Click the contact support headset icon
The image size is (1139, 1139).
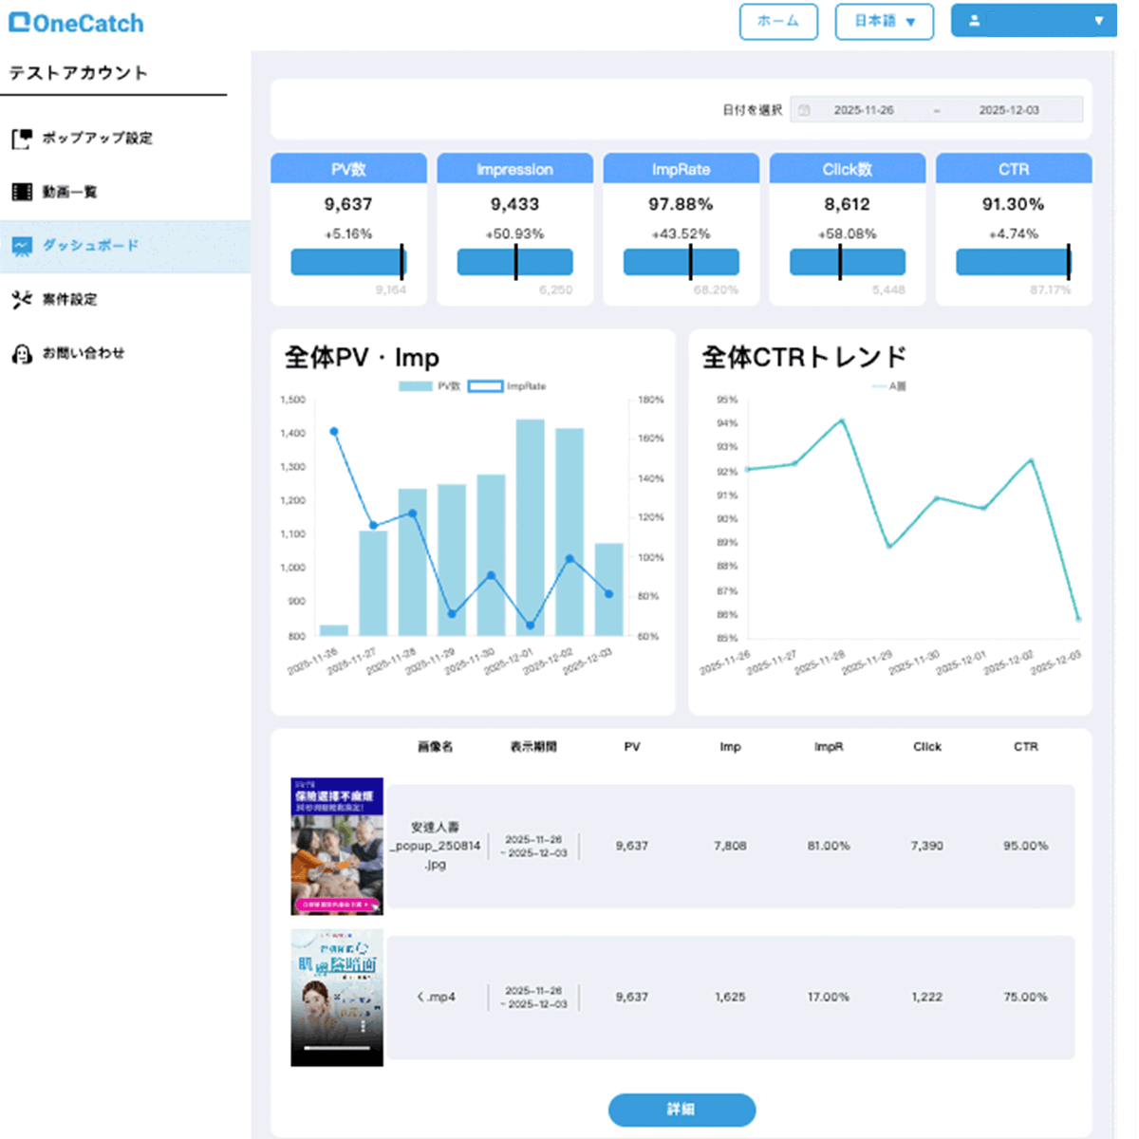tap(22, 354)
